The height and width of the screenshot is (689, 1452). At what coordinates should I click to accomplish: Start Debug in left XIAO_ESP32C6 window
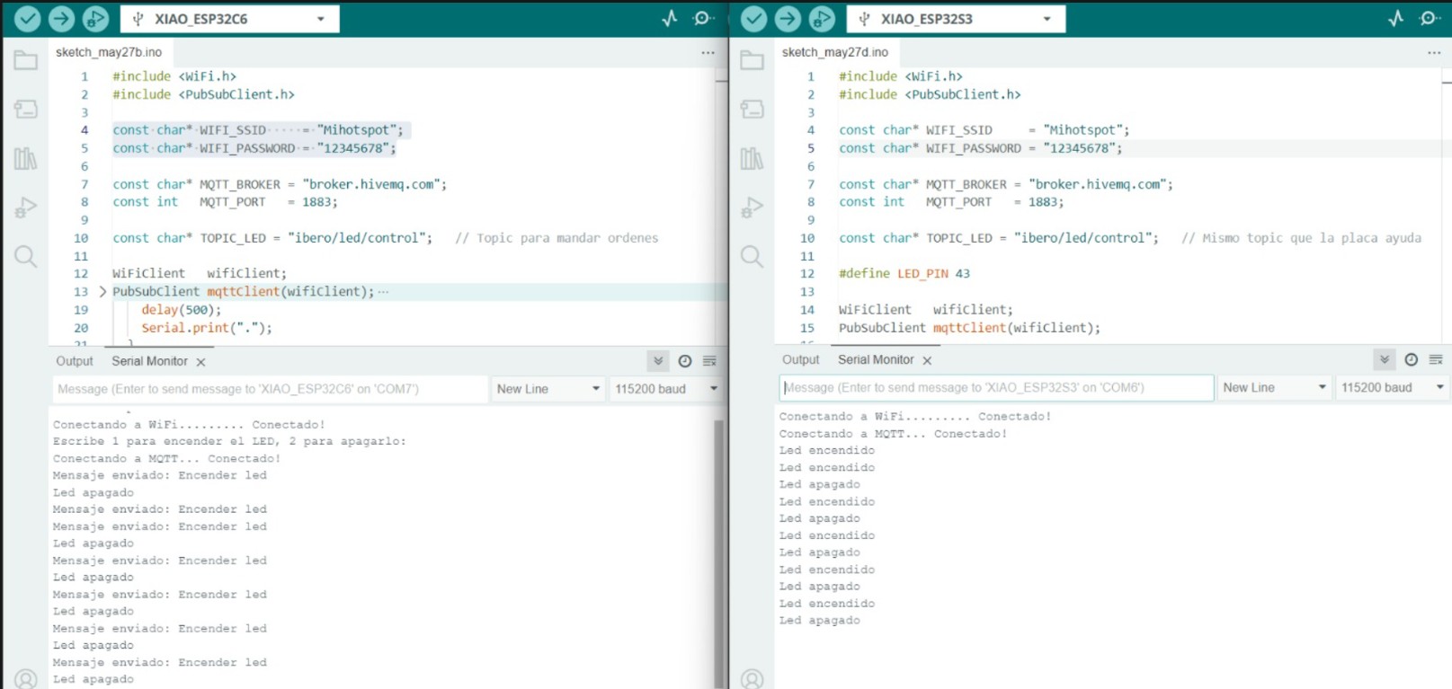pyautogui.click(x=95, y=18)
